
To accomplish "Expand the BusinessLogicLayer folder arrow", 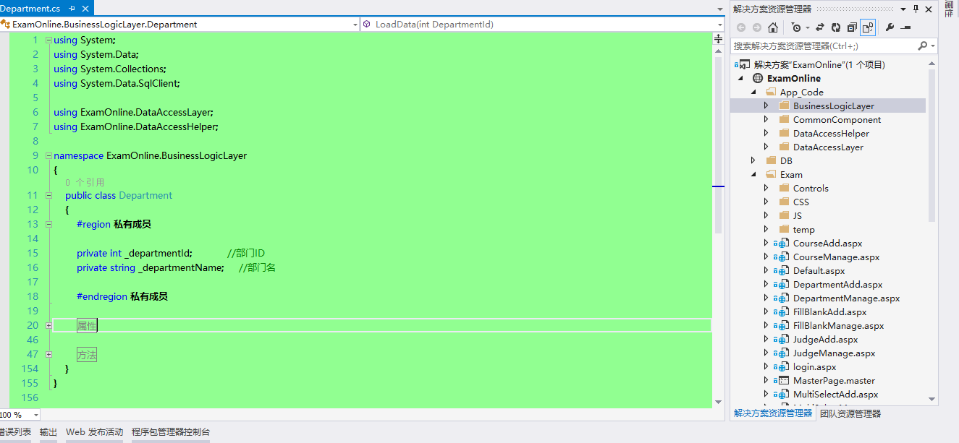I will (x=766, y=106).
